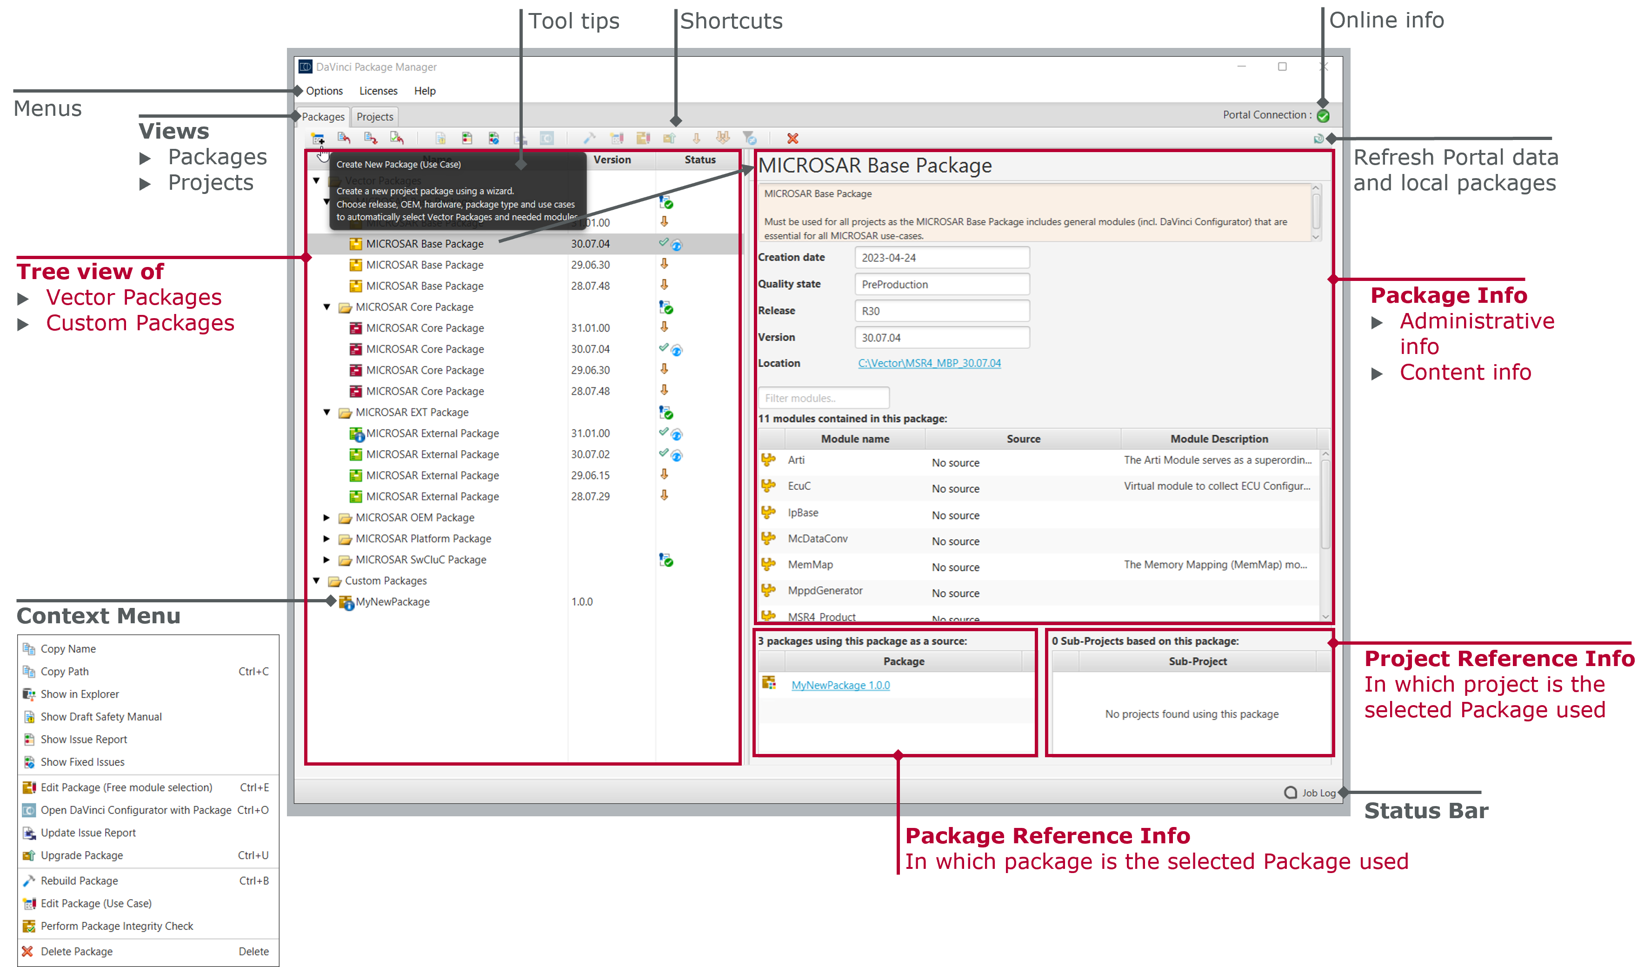This screenshot has width=1651, height=967.
Task: Click description box scroll-down arrow
Action: (1315, 236)
